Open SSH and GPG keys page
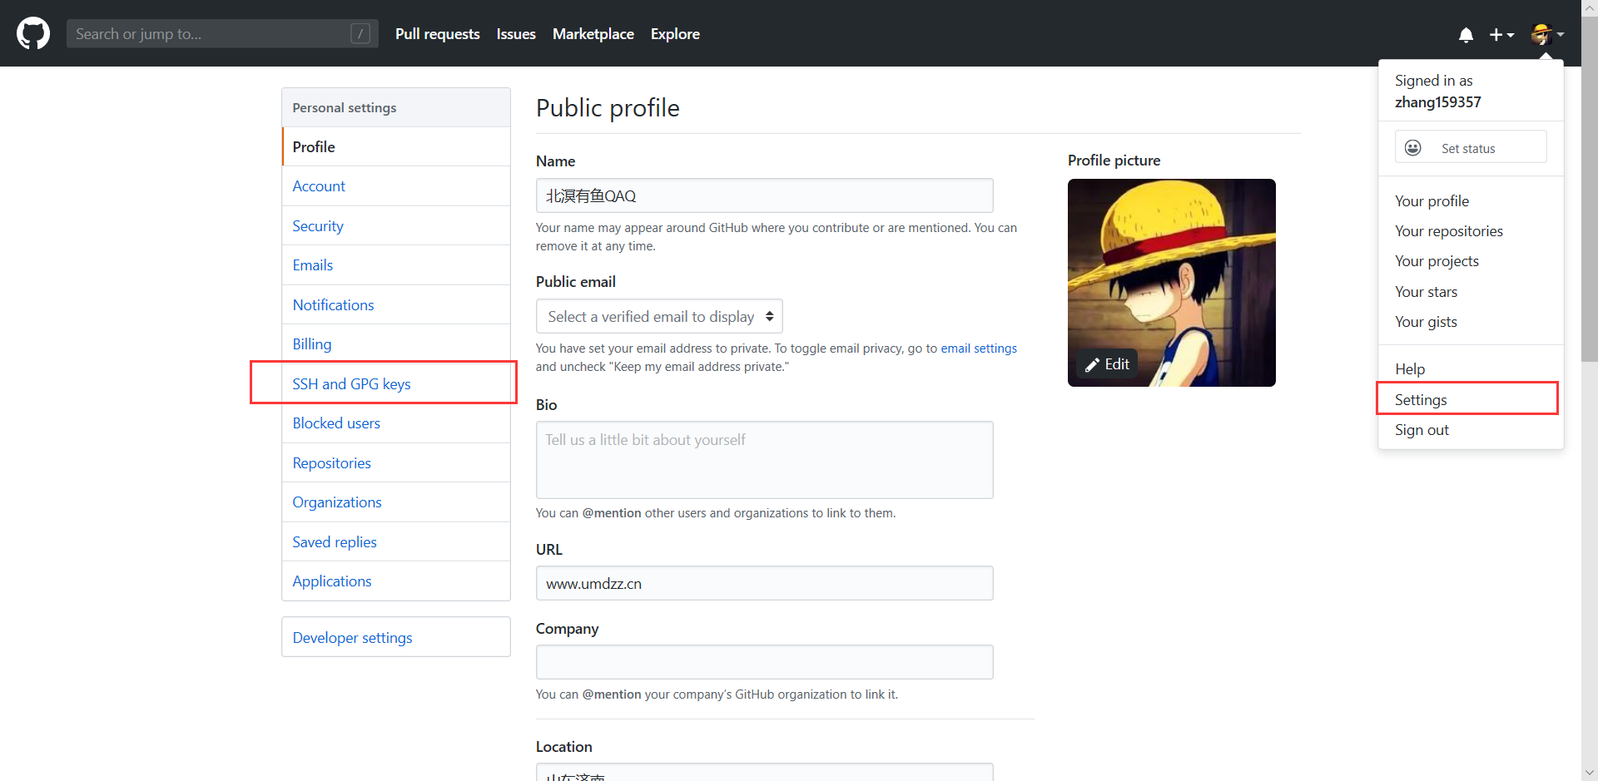This screenshot has width=1598, height=781. (x=396, y=384)
